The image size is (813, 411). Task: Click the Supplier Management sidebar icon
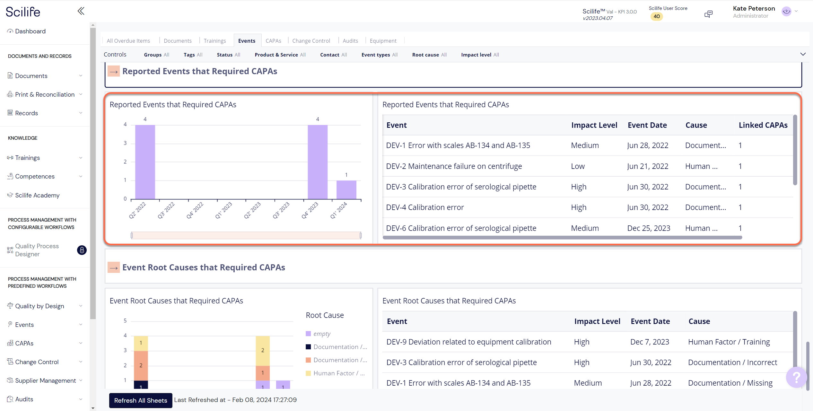10,380
